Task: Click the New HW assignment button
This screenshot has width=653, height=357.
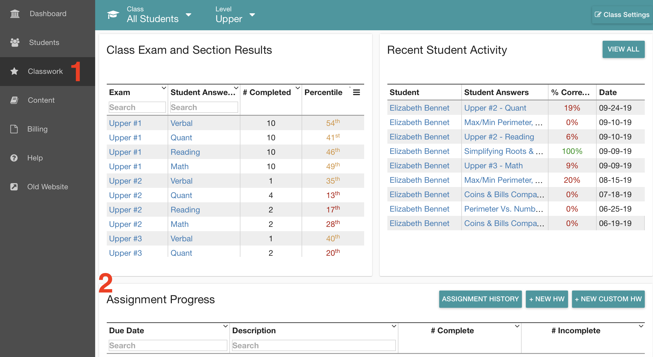Action: (x=547, y=299)
